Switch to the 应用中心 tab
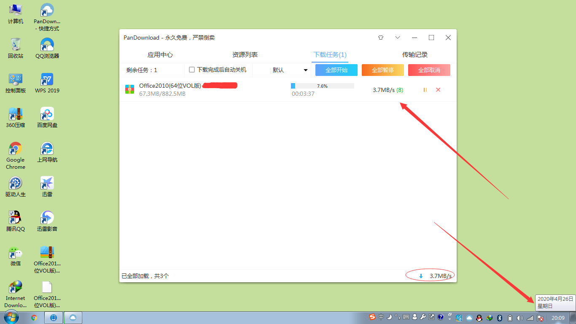Viewport: 576px width, 324px height. coord(160,55)
